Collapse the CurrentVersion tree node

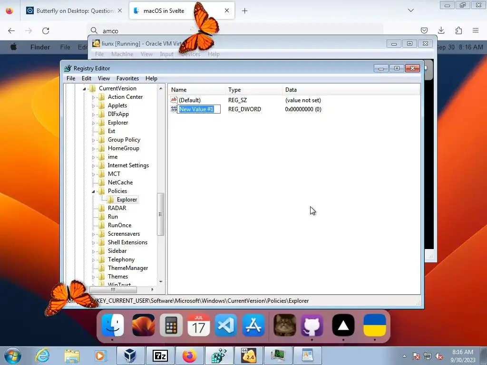point(84,89)
